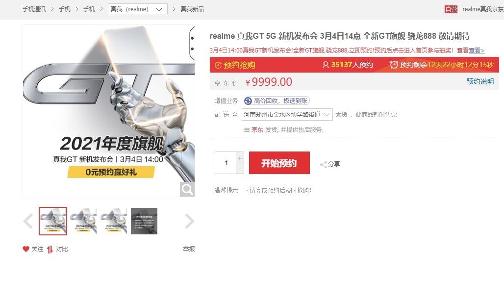Image resolution: width=504 pixels, height=304 pixels.
Task: Click the quantity input field
Action: pyautogui.click(x=226, y=163)
